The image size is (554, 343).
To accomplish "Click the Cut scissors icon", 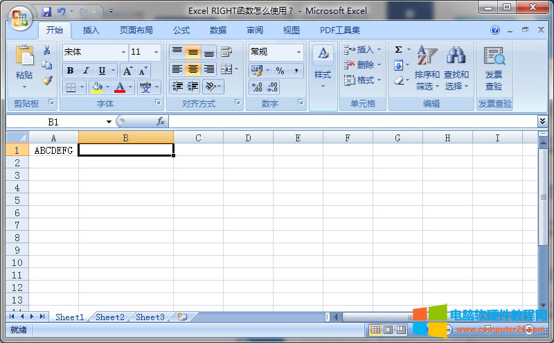I will (47, 50).
